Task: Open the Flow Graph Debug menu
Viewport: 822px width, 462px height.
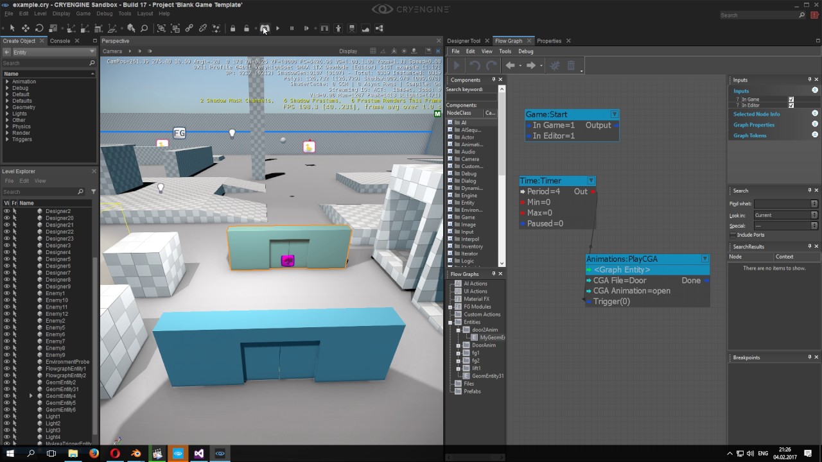Action: click(525, 51)
